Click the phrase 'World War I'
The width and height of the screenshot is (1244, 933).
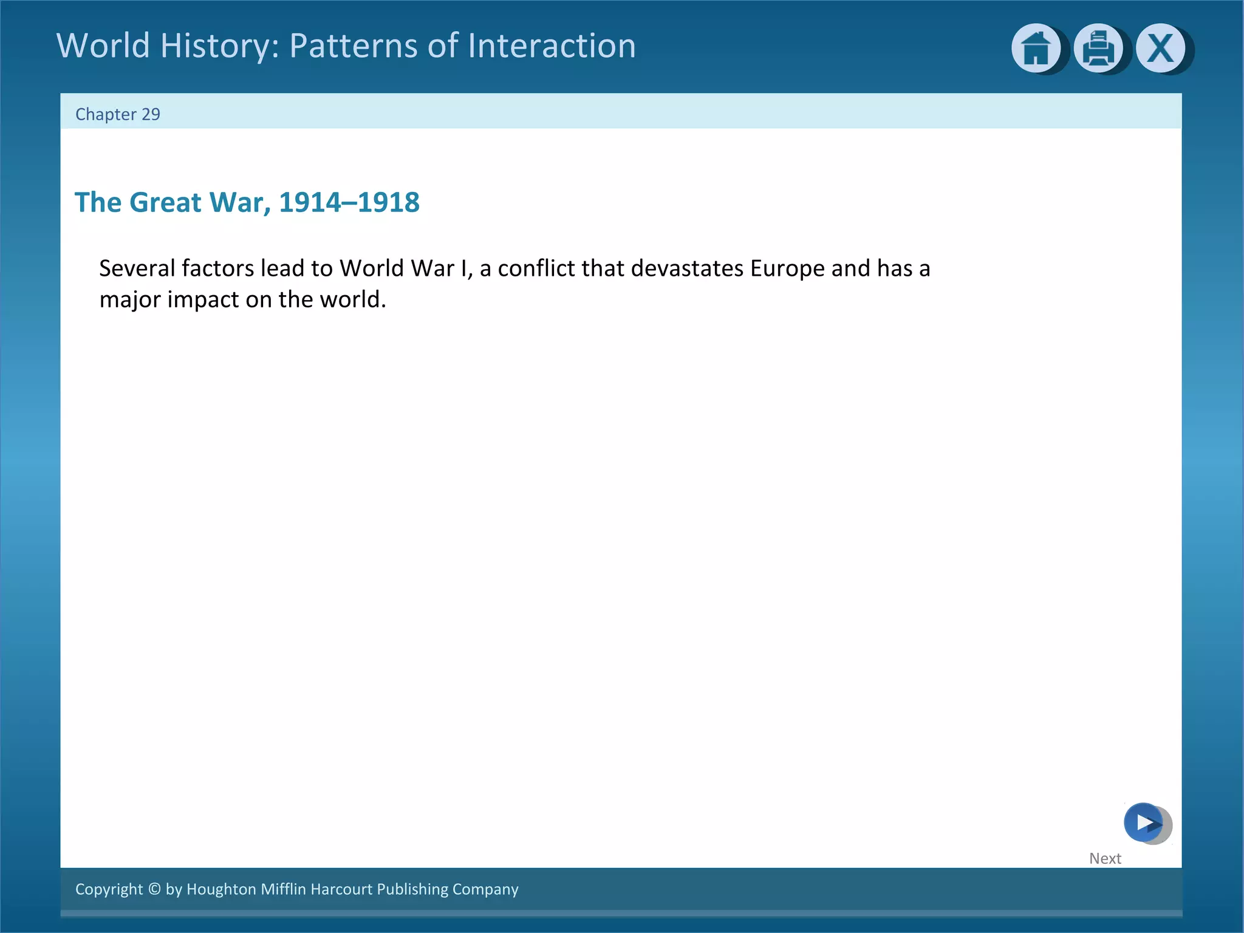[x=405, y=268]
